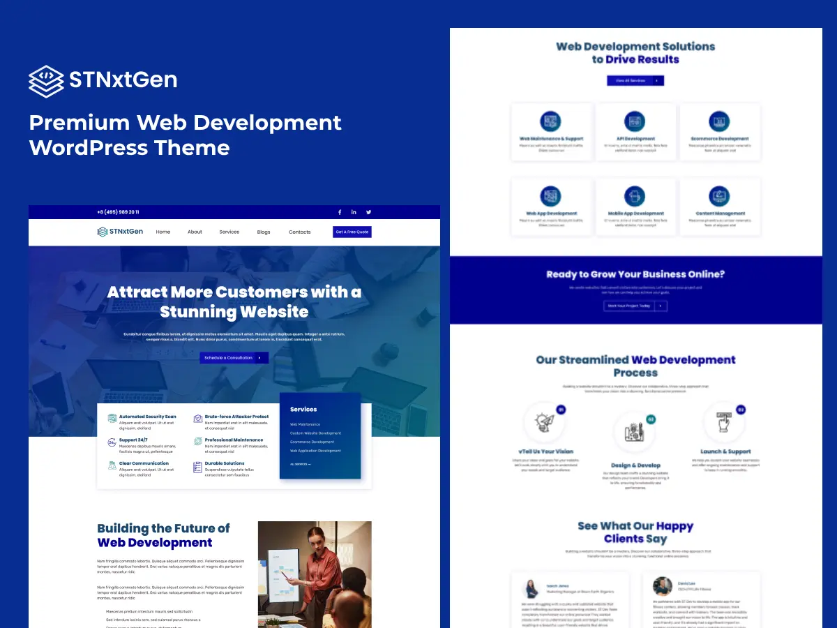The height and width of the screenshot is (628, 837).
Task: Click the 'Launch & Support' step title
Action: point(725,451)
